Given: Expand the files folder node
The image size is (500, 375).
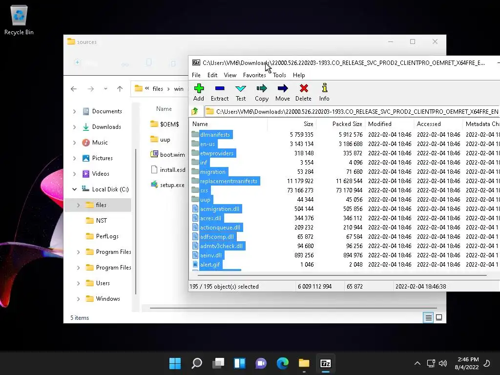Looking at the screenshot, I should click(x=78, y=205).
